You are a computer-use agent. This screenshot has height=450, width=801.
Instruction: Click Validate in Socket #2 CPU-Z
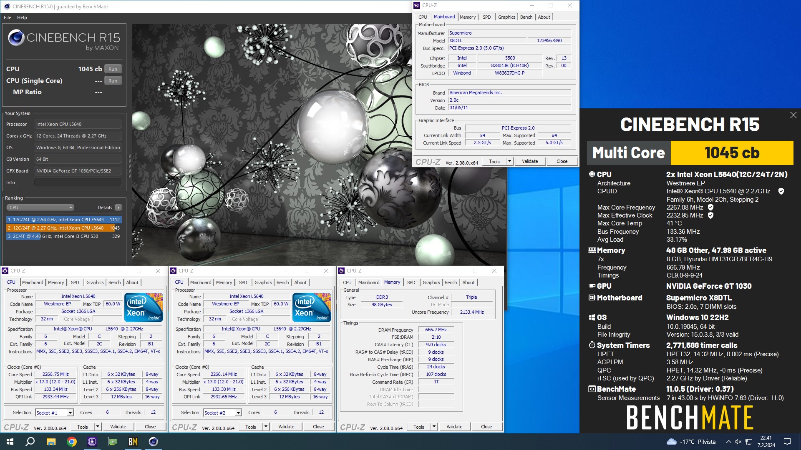(x=286, y=427)
